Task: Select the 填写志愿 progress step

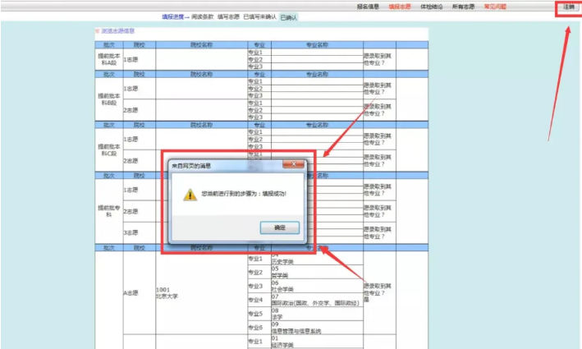Action: tap(228, 17)
